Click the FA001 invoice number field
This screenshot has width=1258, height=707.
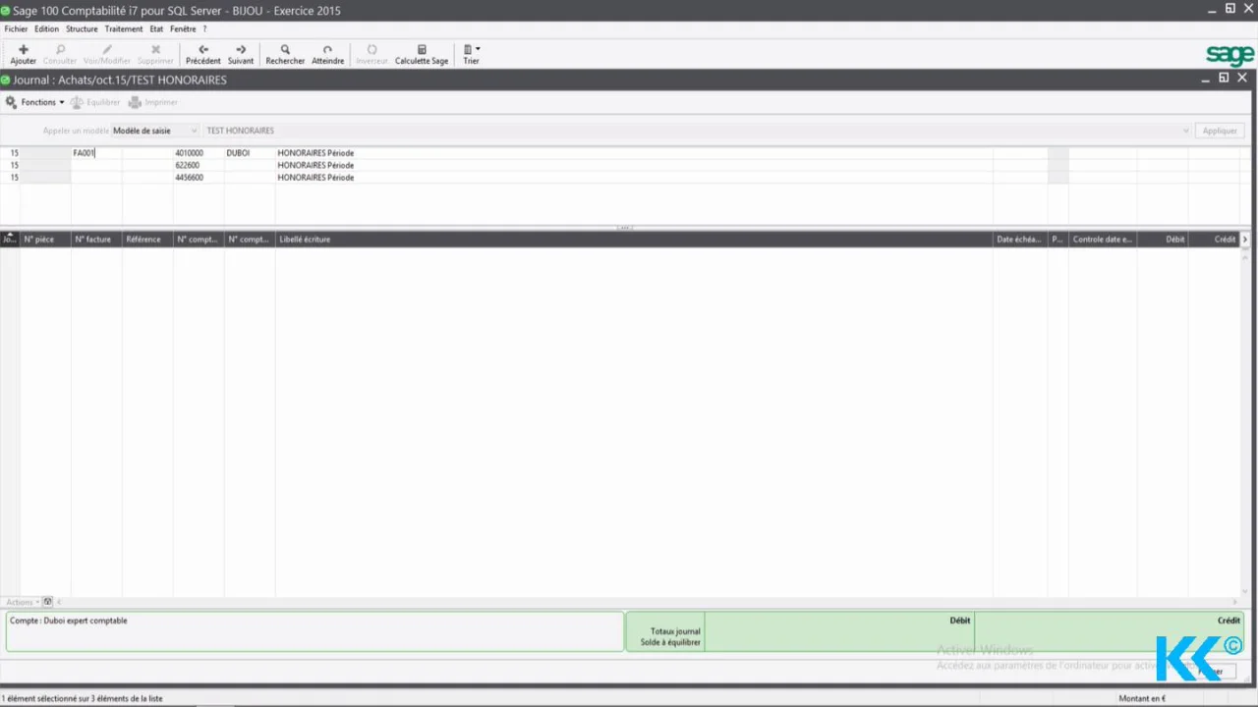click(x=96, y=153)
